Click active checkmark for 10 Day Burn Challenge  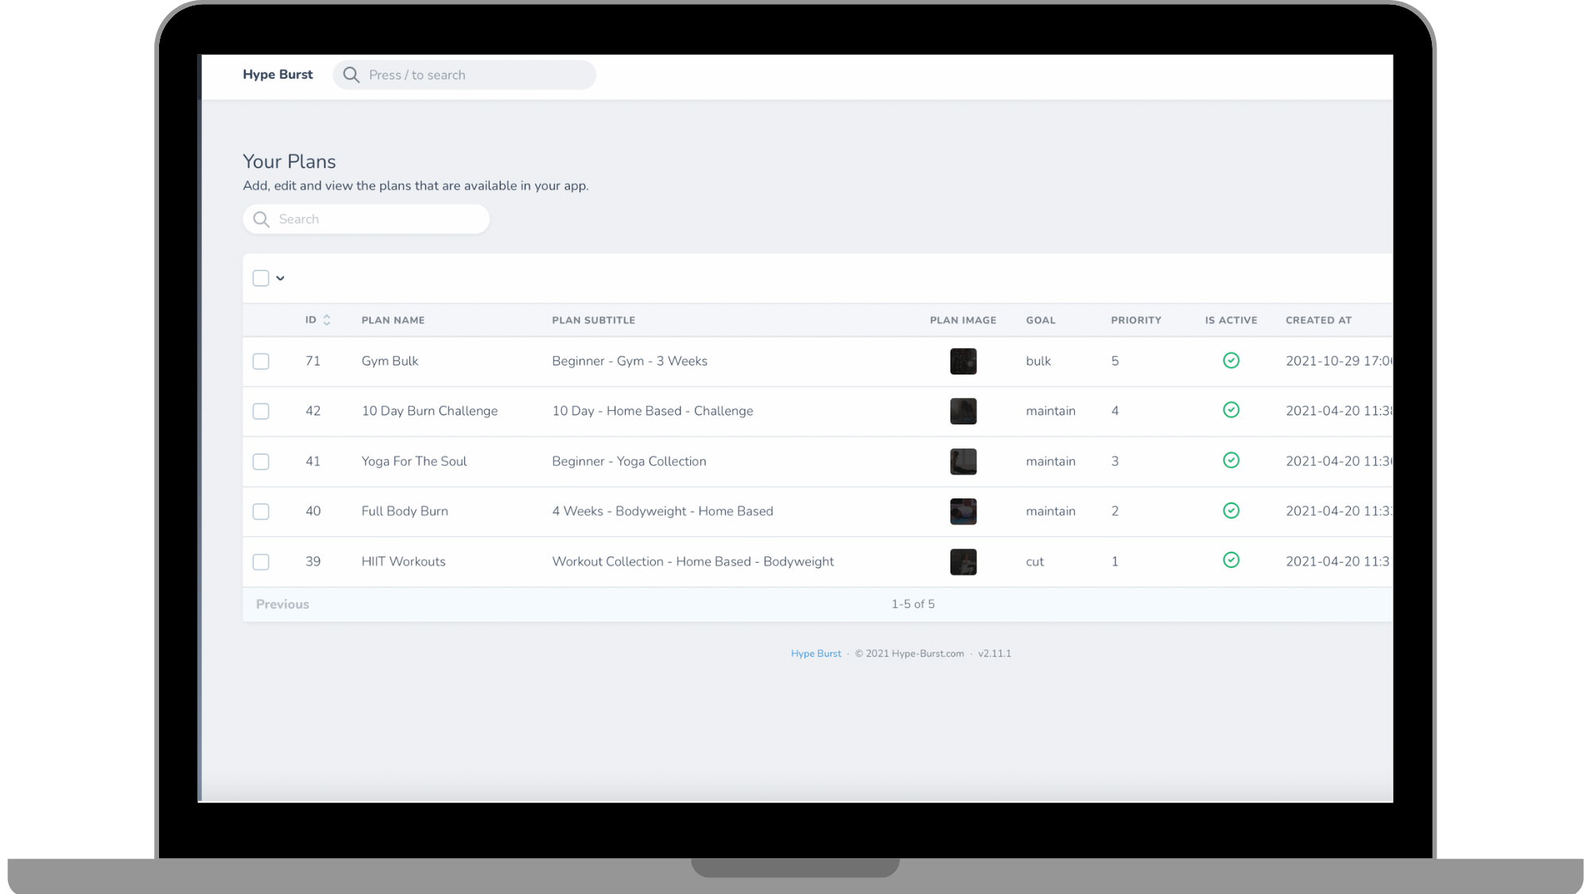[x=1231, y=410]
